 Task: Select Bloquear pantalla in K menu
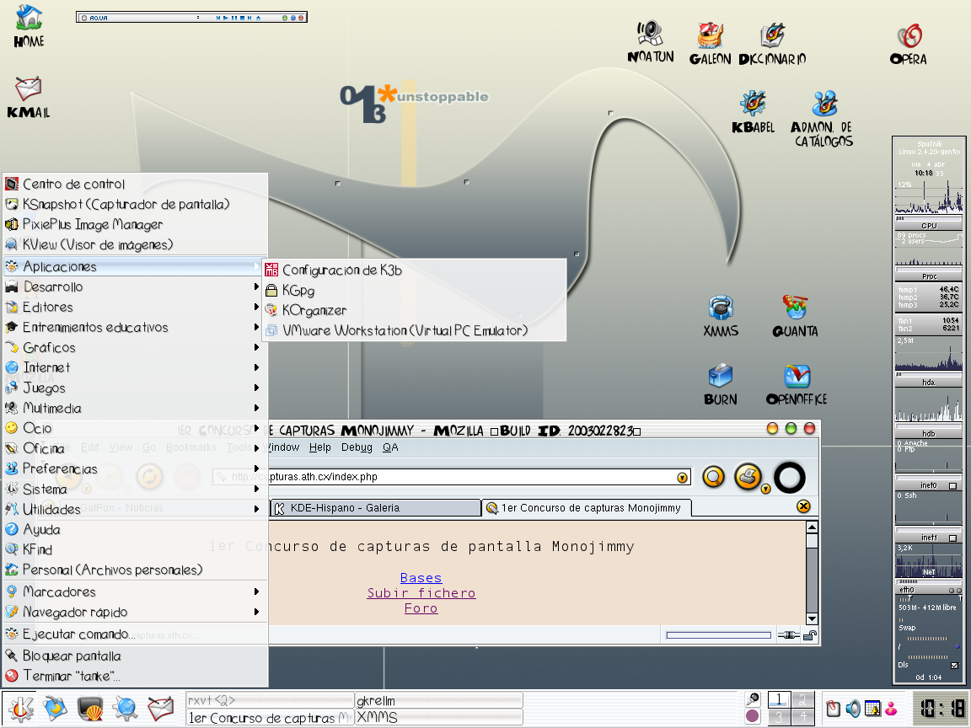135,656
